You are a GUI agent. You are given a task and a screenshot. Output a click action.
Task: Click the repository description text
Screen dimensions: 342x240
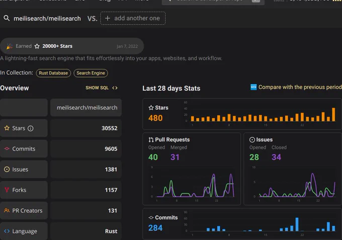tap(111, 58)
